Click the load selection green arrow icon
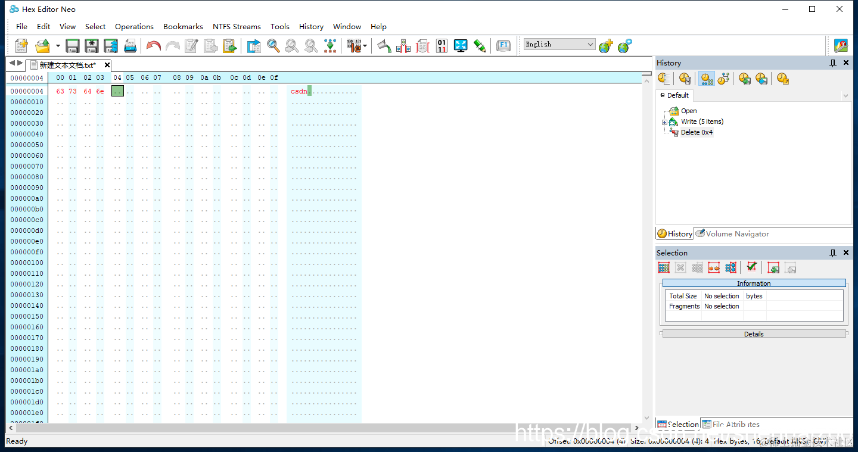 click(773, 268)
